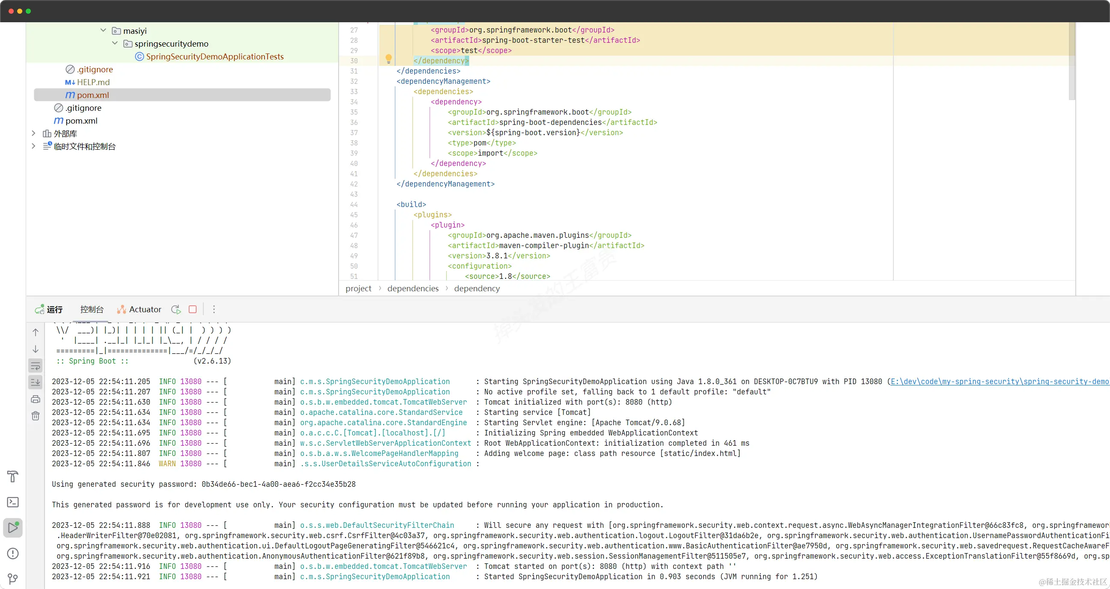The image size is (1110, 589).
Task: Click the 外部库 library icon
Action: tap(47, 133)
